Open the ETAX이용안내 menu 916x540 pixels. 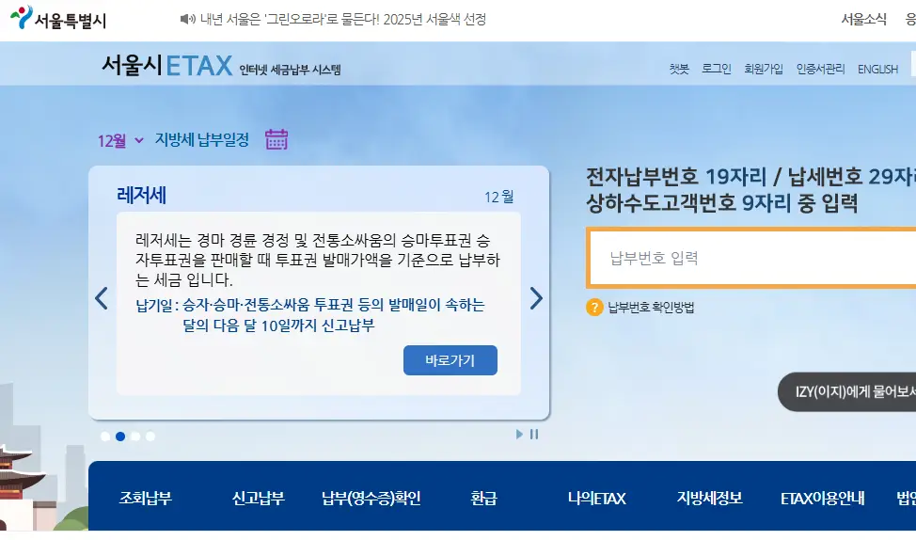pos(823,498)
